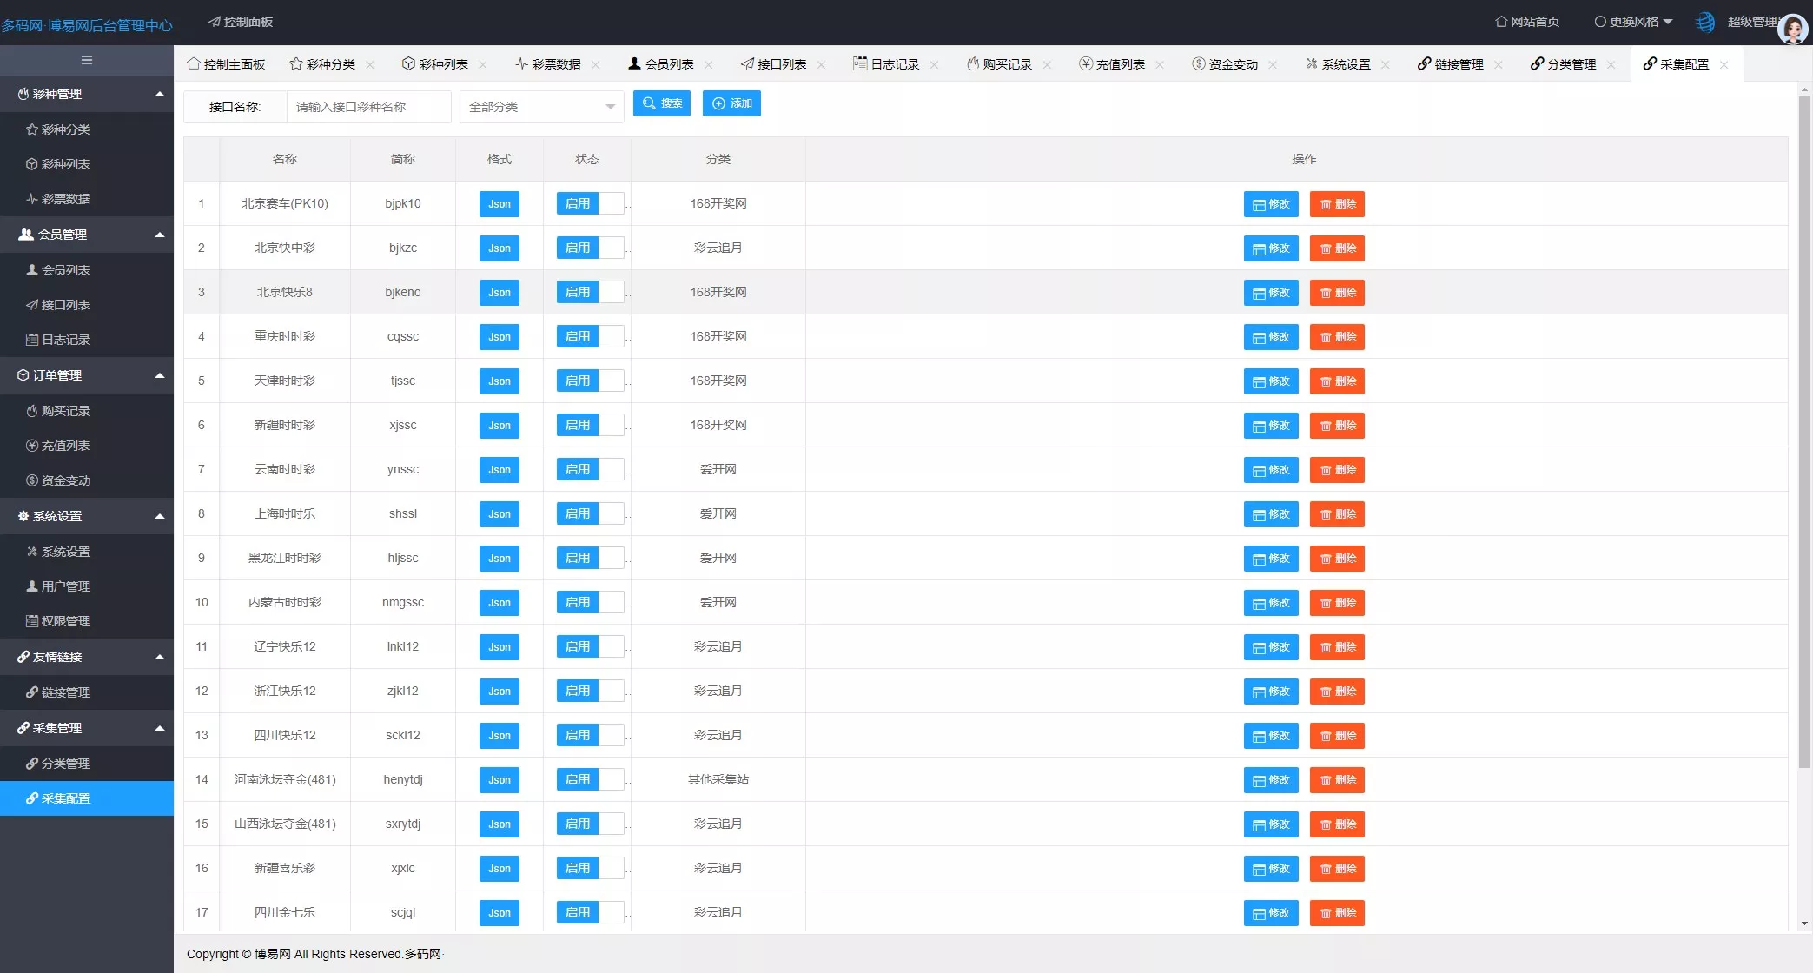
Task: Toggle 启用 switch for 北京赛车(PK10)
Action: point(590,203)
